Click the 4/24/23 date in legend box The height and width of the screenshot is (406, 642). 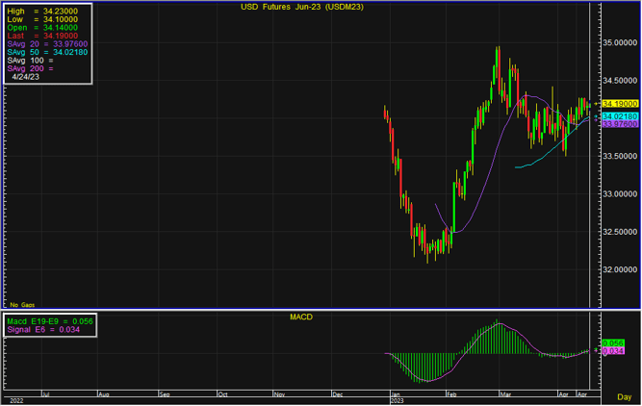[x=28, y=78]
